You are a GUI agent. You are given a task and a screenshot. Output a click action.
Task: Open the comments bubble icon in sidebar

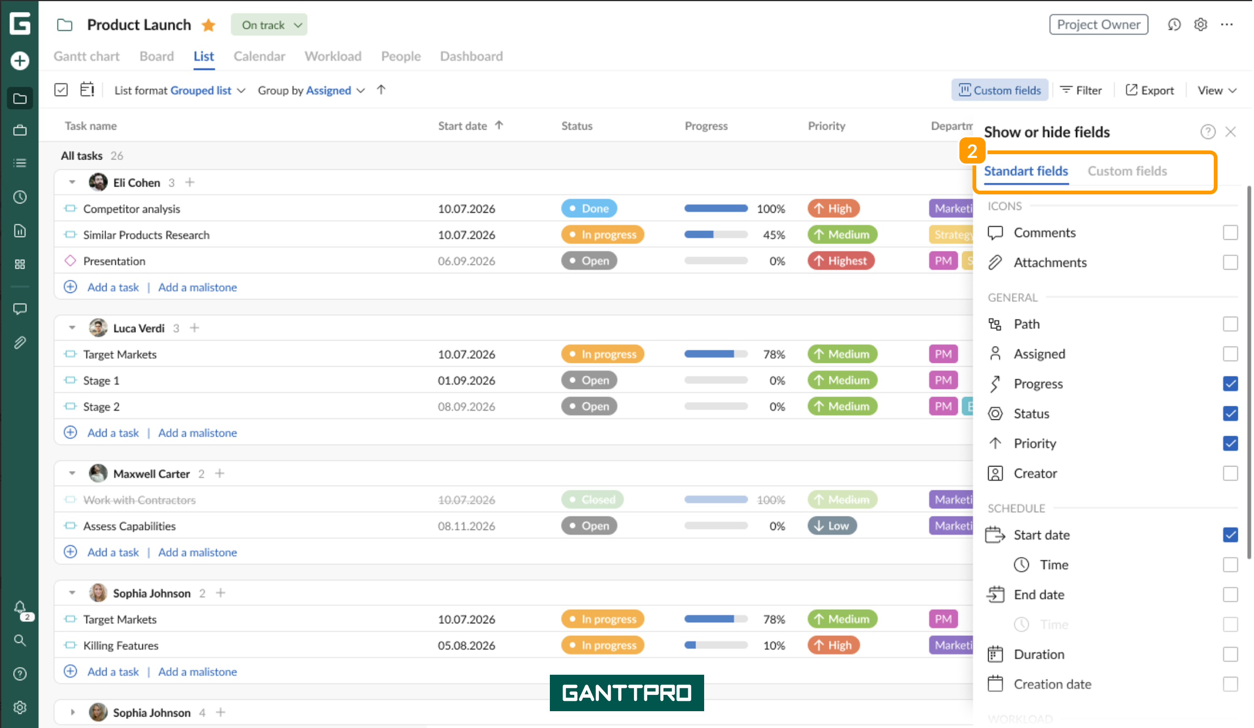coord(20,309)
